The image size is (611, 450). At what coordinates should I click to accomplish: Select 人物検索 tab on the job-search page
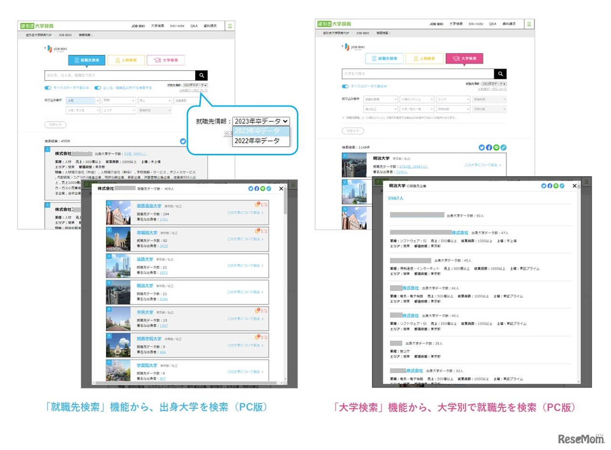126,60
